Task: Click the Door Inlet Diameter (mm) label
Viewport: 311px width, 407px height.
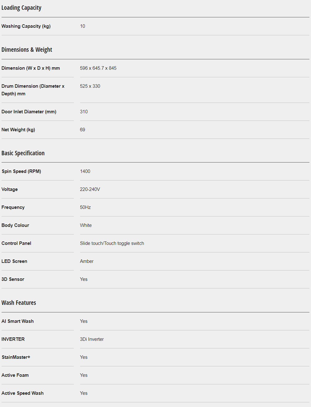Action: tap(29, 112)
